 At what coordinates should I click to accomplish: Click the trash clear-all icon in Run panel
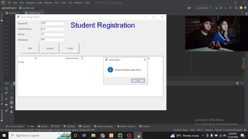(x=12, y=112)
